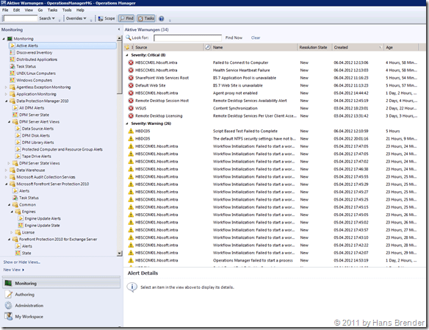This screenshot has width=429, height=330.
Task: Click the Active Alerts view icon
Action: tap(12, 46)
